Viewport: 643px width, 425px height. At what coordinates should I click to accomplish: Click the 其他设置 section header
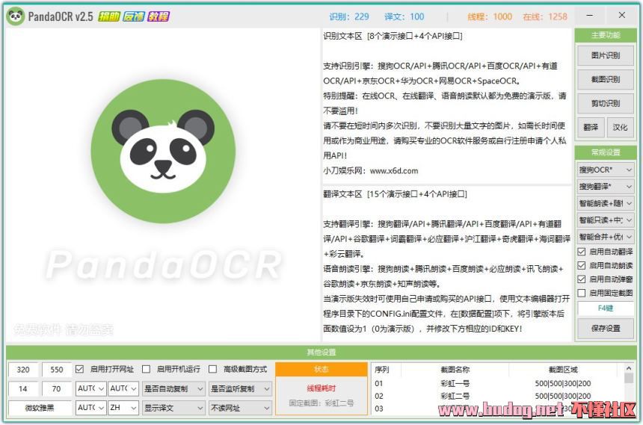pyautogui.click(x=321, y=352)
